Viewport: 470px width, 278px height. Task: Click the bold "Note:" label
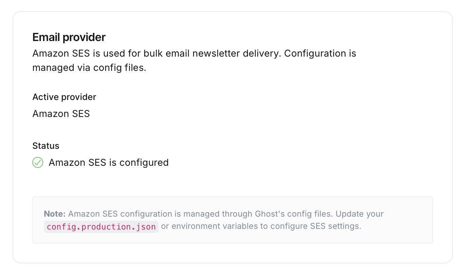click(x=55, y=214)
